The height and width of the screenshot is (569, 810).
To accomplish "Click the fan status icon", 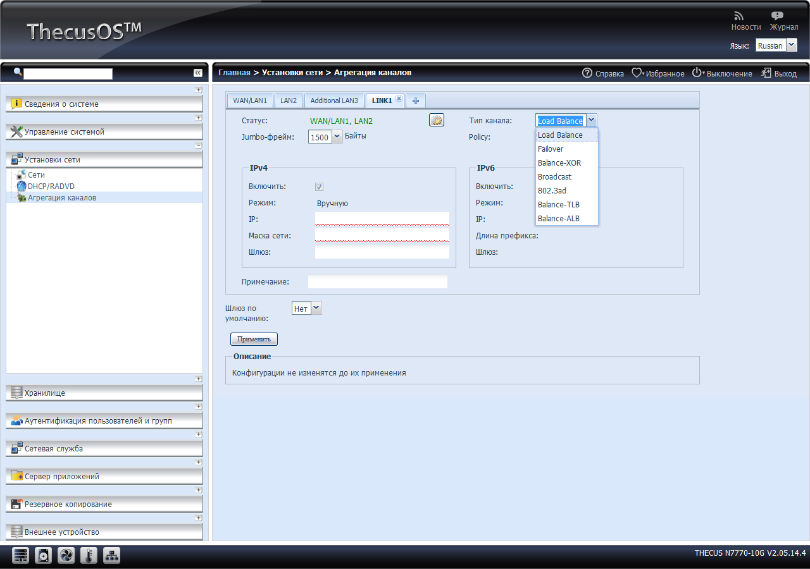I will [x=66, y=556].
